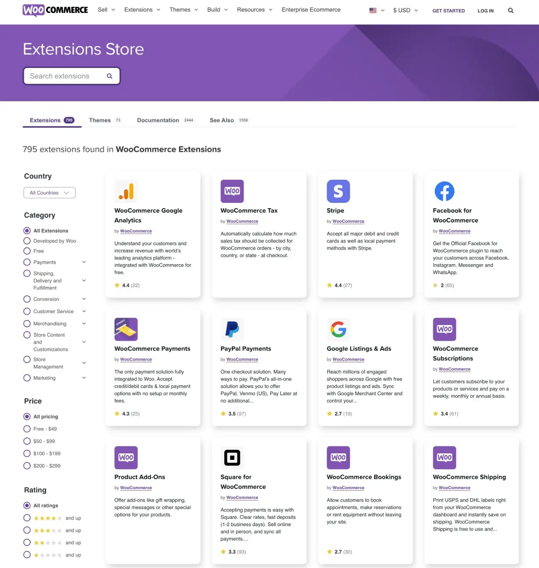Open the search magnifier icon in header
539x568 pixels.
[511, 11]
